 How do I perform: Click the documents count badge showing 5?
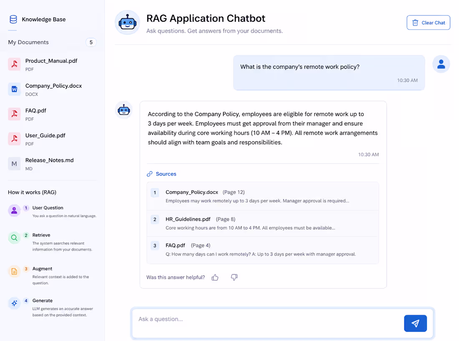[x=91, y=43]
